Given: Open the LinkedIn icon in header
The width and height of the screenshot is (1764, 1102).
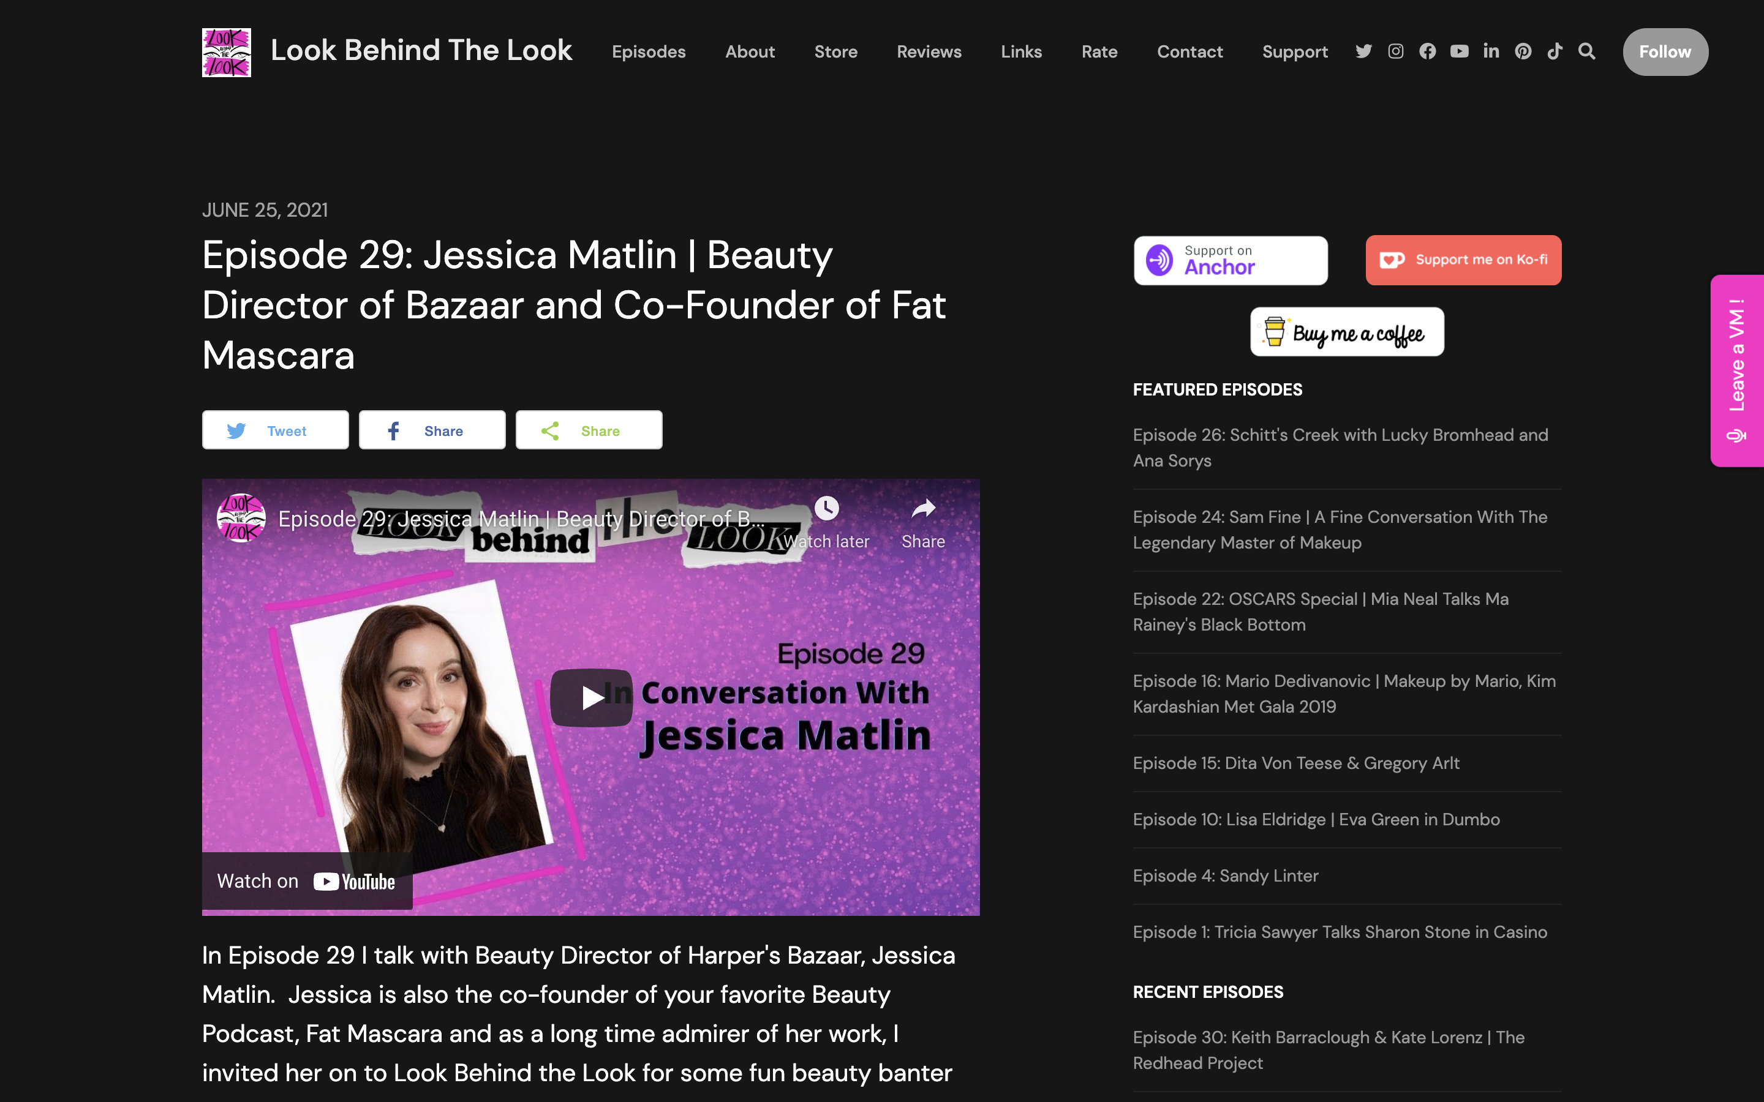Looking at the screenshot, I should click(1491, 51).
